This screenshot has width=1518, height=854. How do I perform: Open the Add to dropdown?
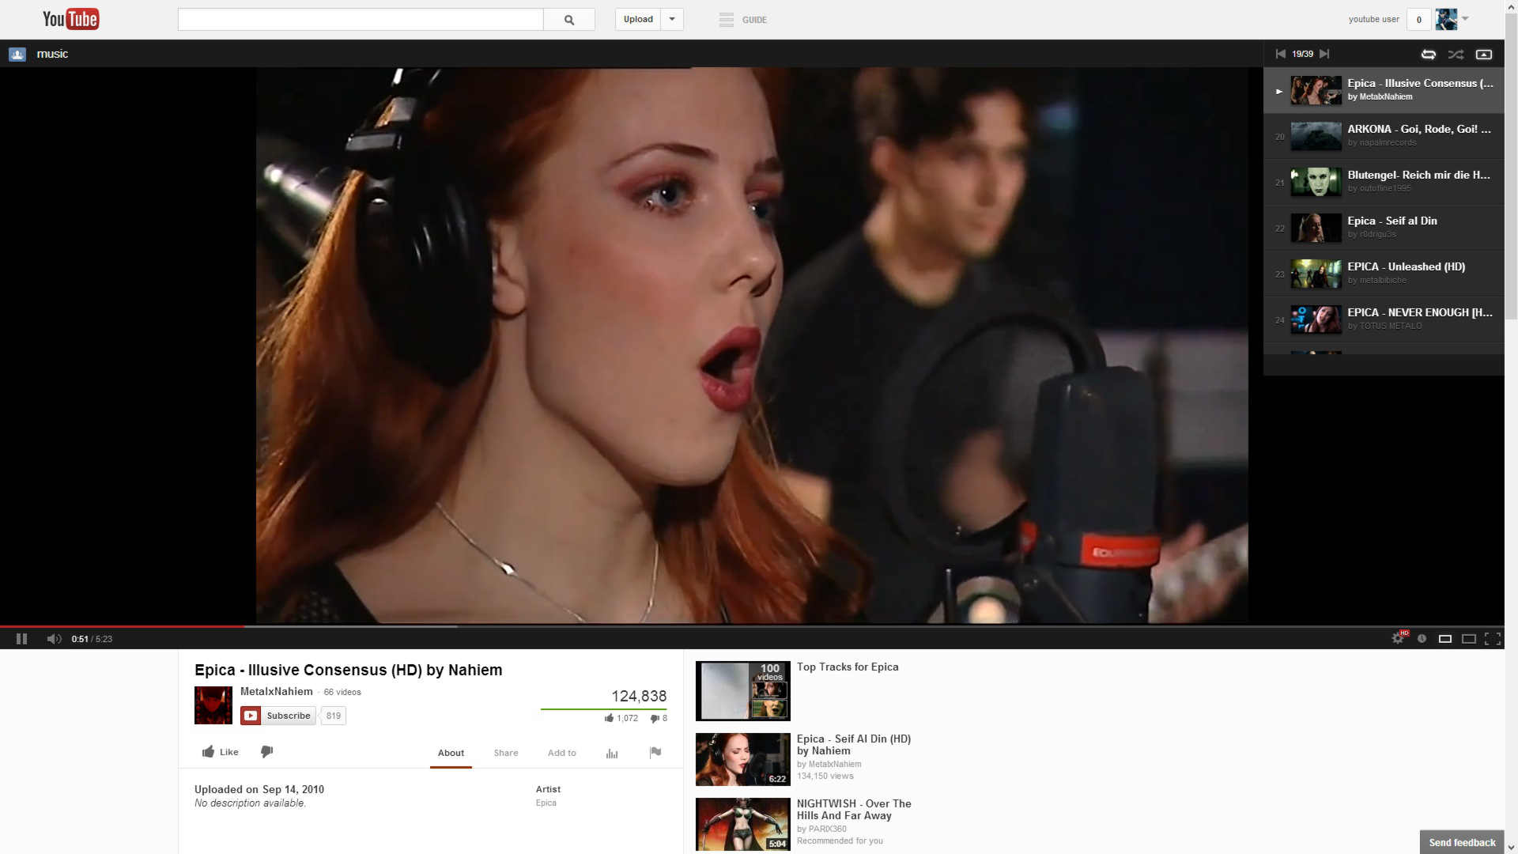[x=561, y=752]
